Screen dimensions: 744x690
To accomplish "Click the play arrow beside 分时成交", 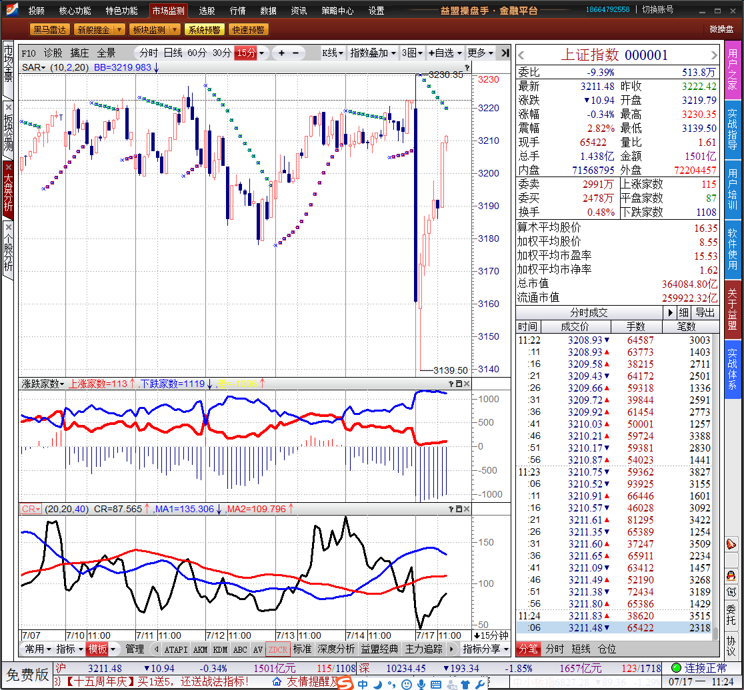I will click(x=670, y=313).
